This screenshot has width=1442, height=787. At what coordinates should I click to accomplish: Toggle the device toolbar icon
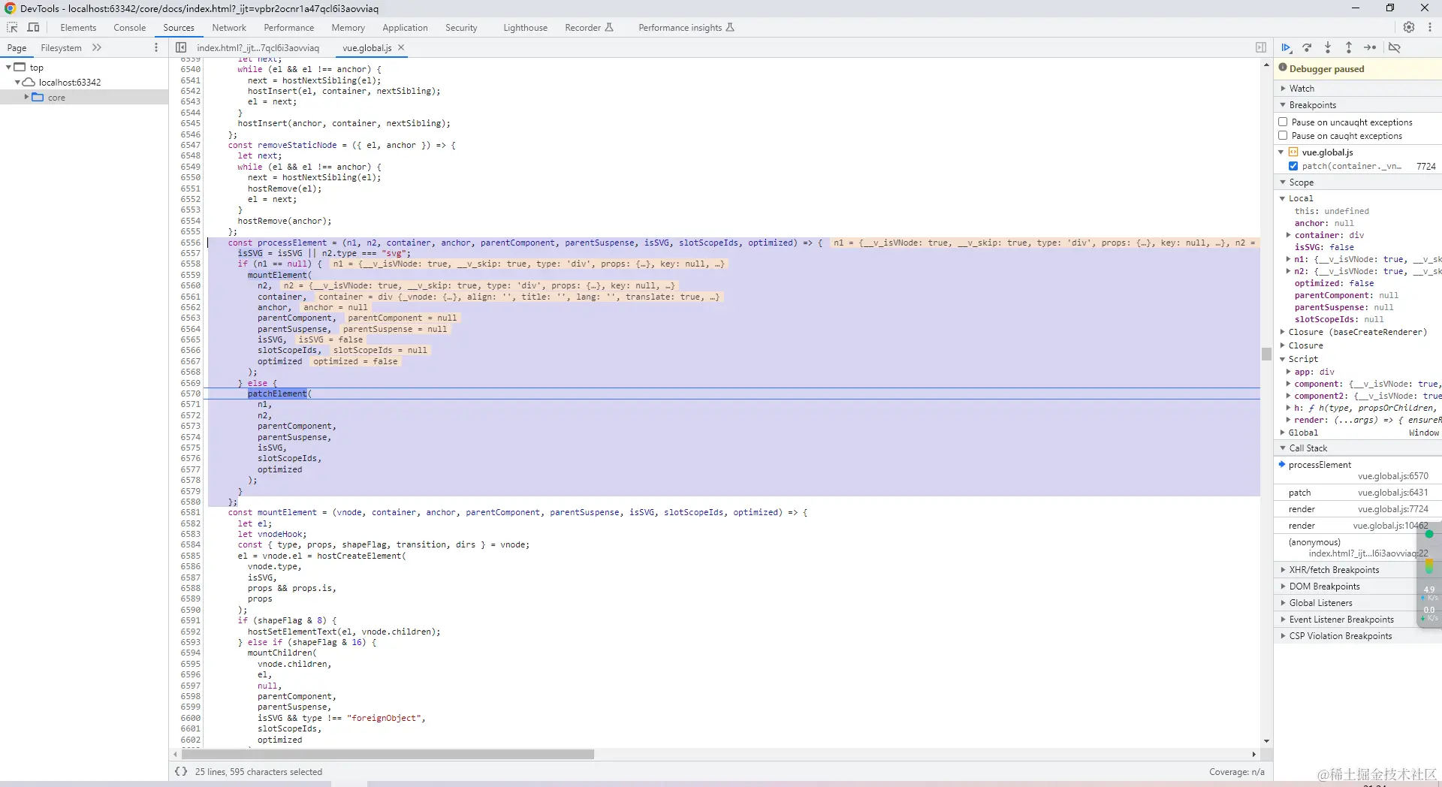pos(33,28)
